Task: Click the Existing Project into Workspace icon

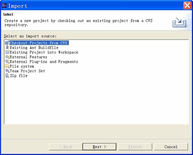Action: click(7, 52)
